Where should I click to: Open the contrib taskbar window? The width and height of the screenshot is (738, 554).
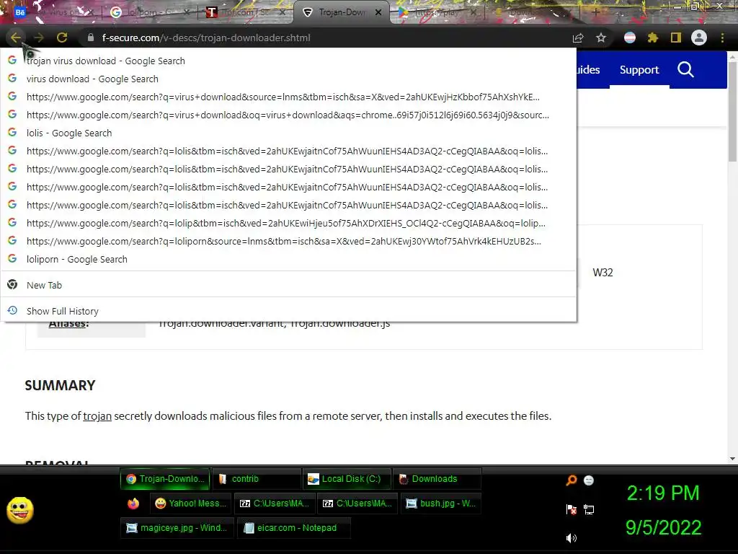[256, 479]
